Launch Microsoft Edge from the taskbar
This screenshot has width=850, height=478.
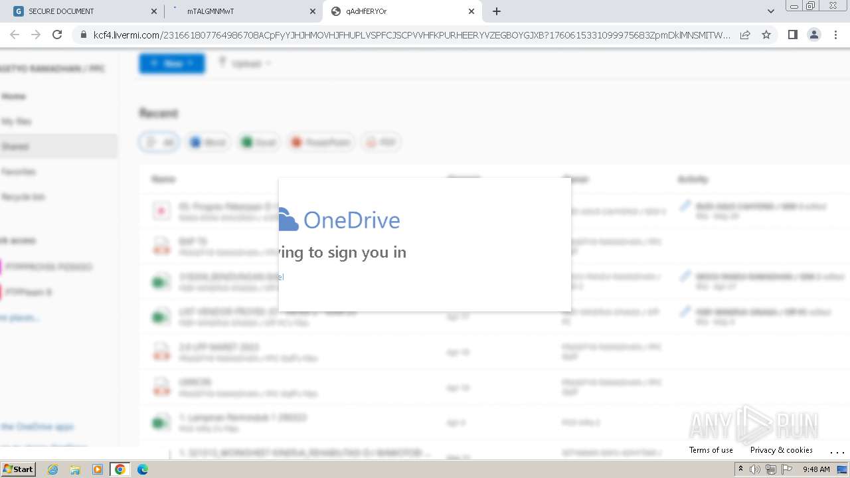143,469
